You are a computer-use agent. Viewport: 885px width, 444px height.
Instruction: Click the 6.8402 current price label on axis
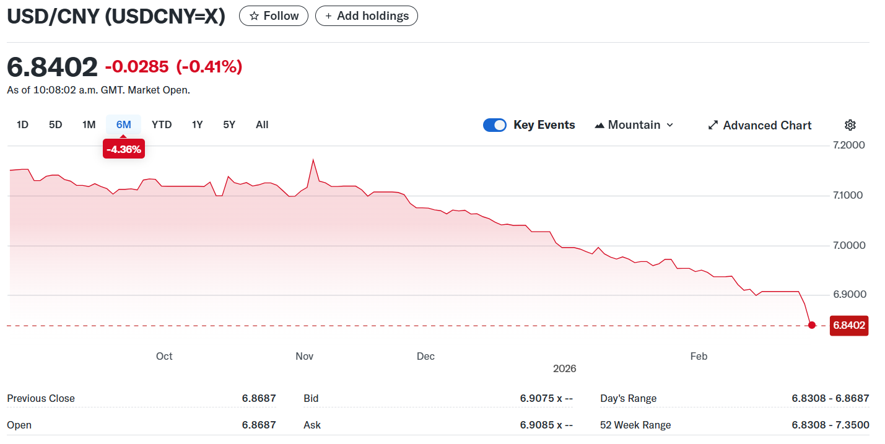tap(848, 325)
